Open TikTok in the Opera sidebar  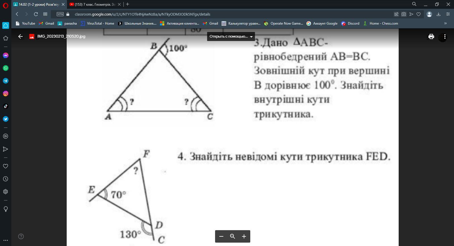coord(5,106)
